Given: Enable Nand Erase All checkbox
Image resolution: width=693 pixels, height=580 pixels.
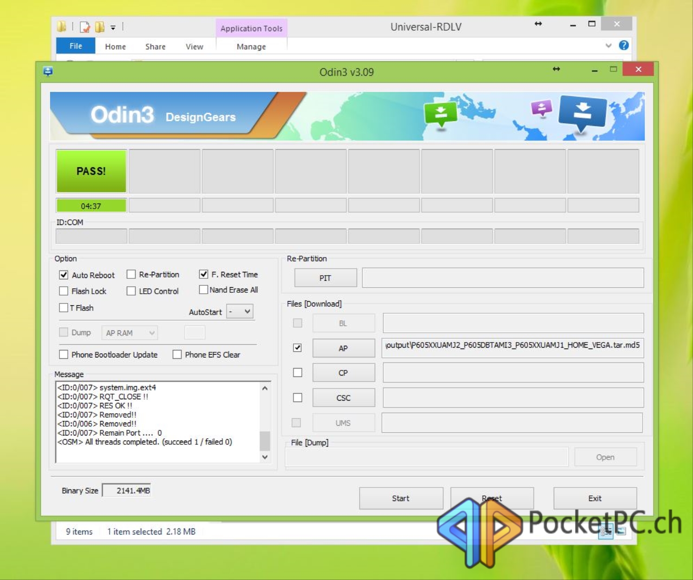Looking at the screenshot, I should coord(203,290).
